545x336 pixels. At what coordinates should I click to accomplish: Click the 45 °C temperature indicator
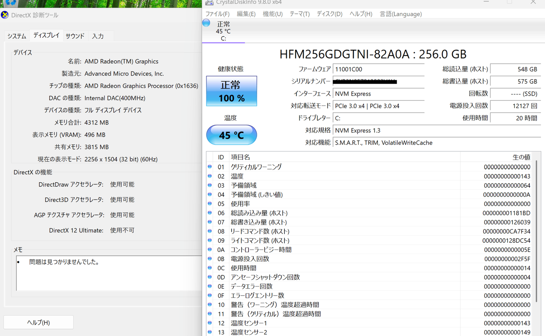pyautogui.click(x=232, y=135)
